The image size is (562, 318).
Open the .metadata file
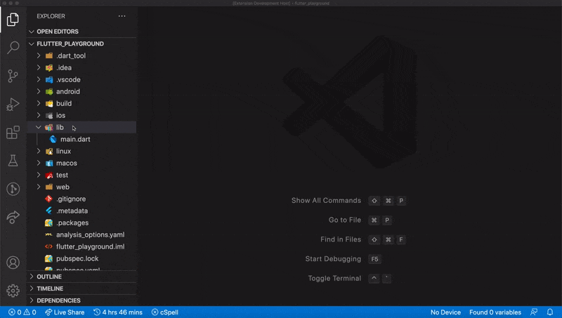pyautogui.click(x=81, y=211)
